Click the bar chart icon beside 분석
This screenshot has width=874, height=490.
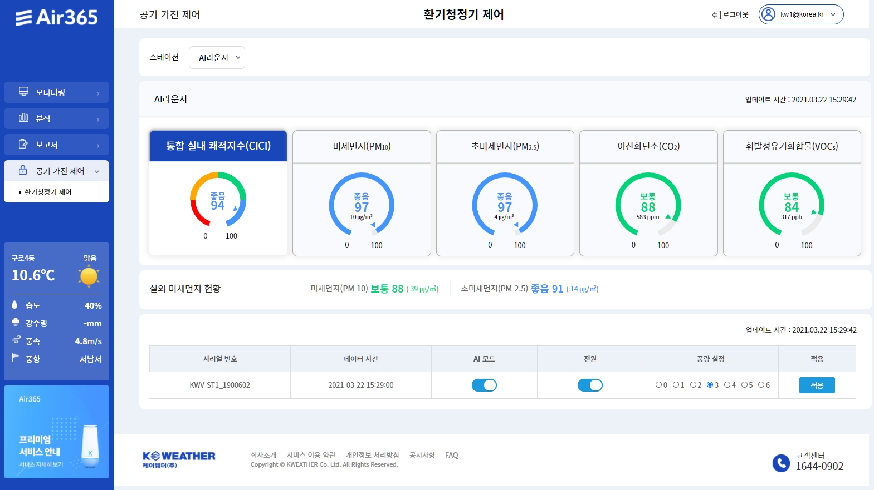pos(23,118)
